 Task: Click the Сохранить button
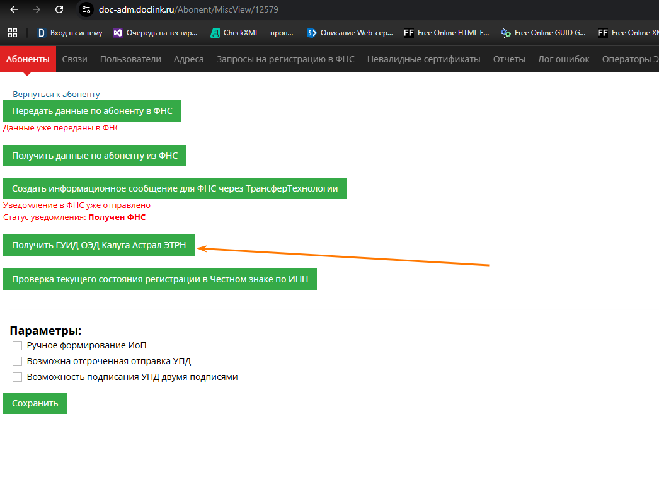pos(35,403)
